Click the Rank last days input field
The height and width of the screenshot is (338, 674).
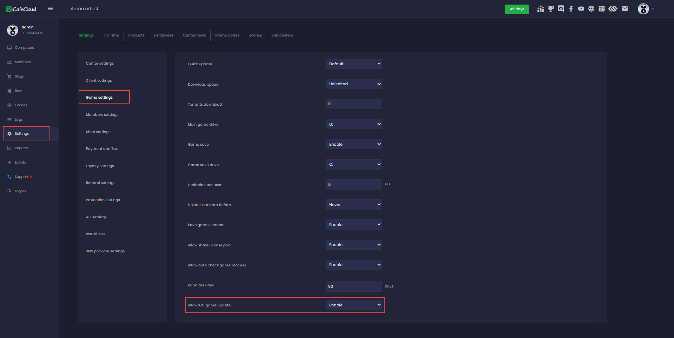click(354, 286)
